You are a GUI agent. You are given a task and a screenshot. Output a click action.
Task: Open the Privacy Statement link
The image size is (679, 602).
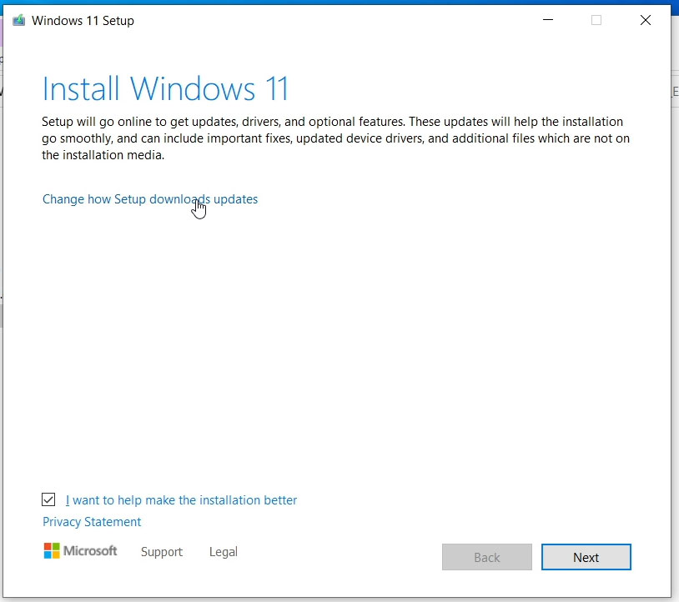pos(92,522)
